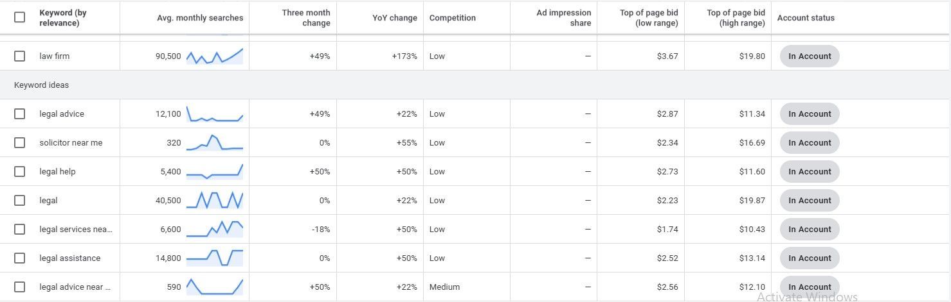Open the law firm search trend sparkline
The height and width of the screenshot is (302, 951).
[x=215, y=56]
